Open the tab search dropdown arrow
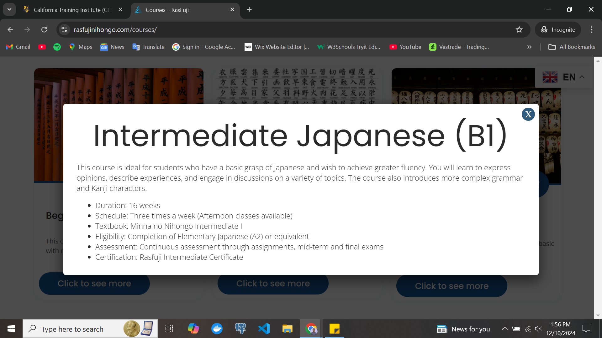602x338 pixels. (9, 9)
